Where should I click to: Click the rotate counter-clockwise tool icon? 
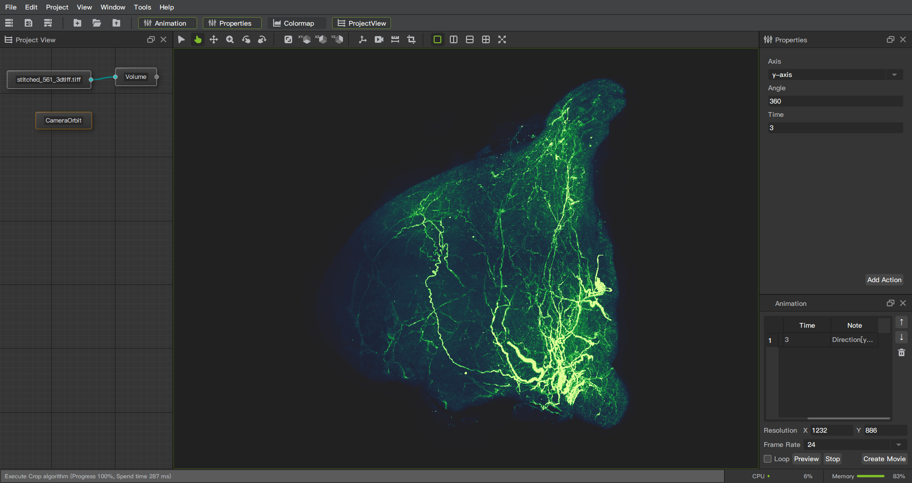pyautogui.click(x=246, y=39)
